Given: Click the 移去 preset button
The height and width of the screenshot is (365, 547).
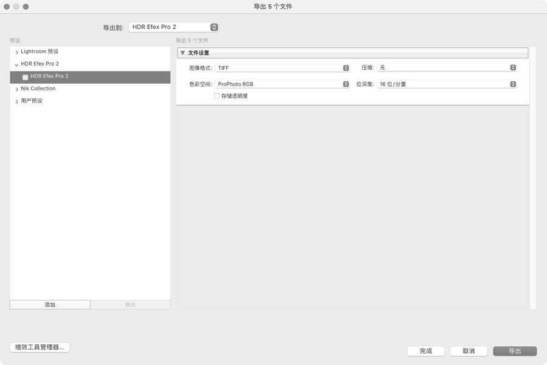Looking at the screenshot, I should [131, 305].
